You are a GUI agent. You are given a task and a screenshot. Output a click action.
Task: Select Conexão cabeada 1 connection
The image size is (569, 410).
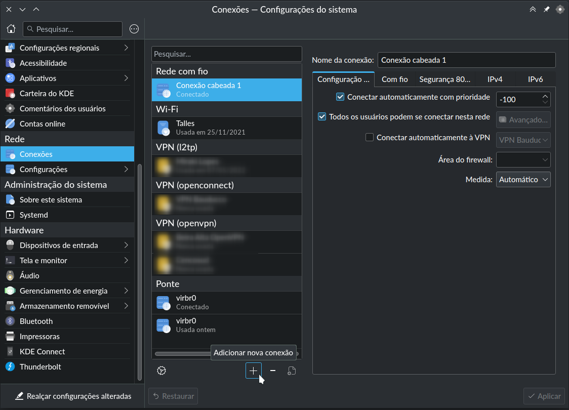[x=227, y=90]
